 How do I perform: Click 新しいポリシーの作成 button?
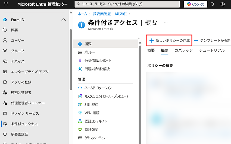[x=169, y=40]
